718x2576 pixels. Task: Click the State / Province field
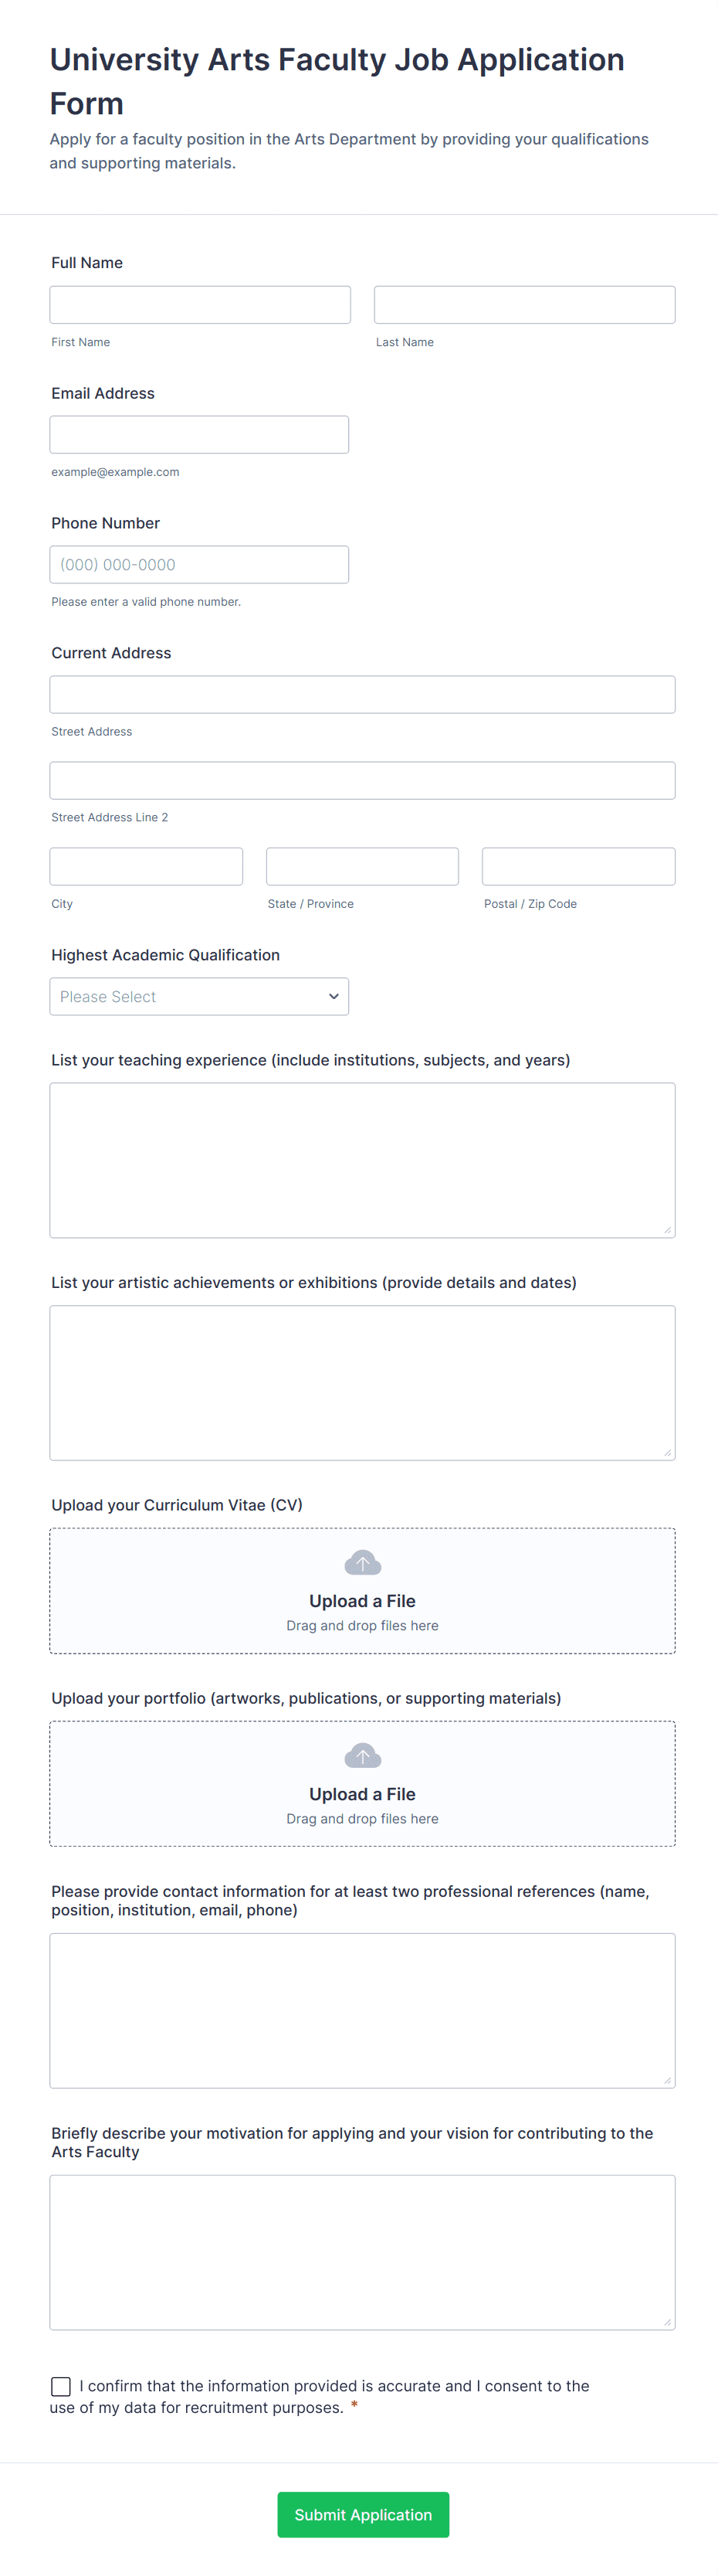pyautogui.click(x=361, y=866)
